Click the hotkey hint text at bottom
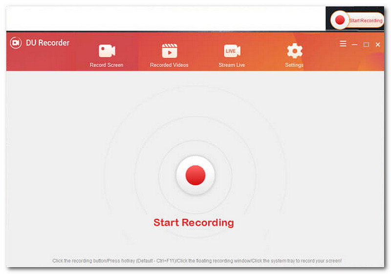The width and height of the screenshot is (391, 274). pos(197,260)
